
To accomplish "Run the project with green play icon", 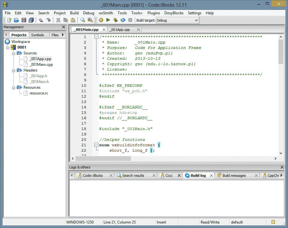I will [108, 20].
